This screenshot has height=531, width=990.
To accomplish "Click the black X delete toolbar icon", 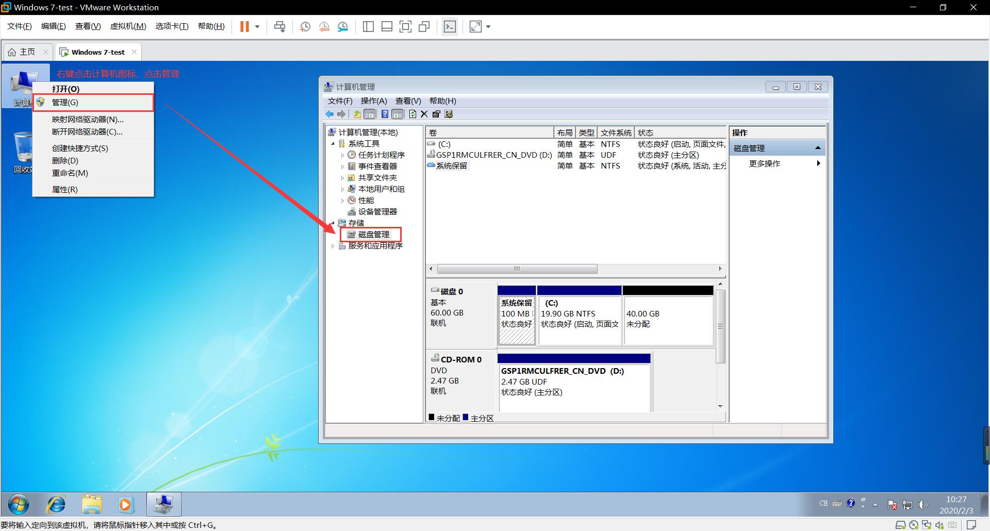I will [424, 114].
